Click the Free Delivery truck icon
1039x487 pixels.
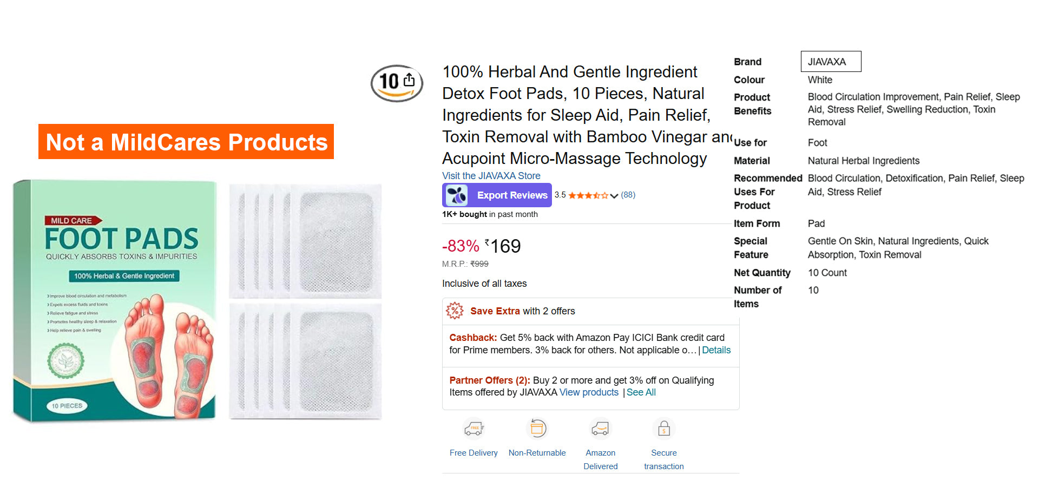pos(474,429)
